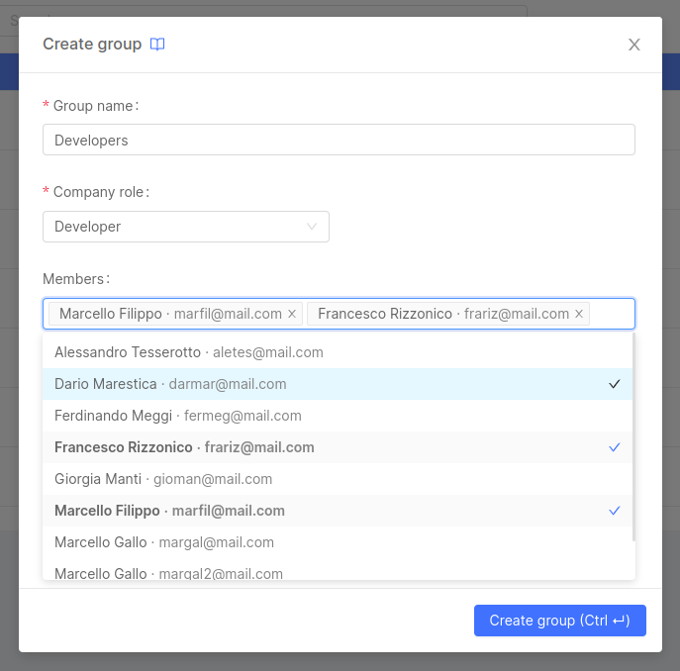Deselect Francesco Rizzonico in the list

tap(184, 447)
